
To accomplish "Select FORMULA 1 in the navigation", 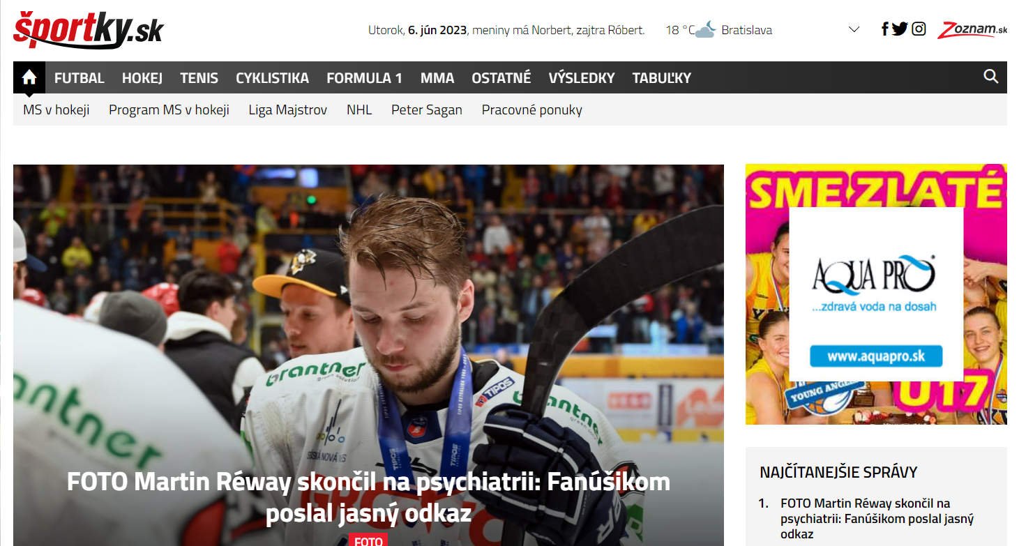I will (x=364, y=78).
